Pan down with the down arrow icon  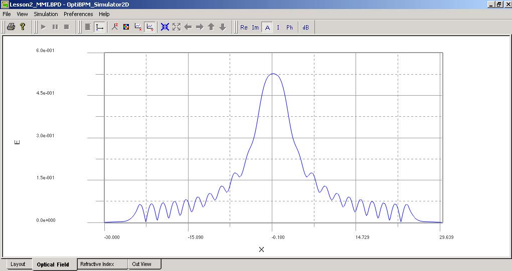(223, 27)
